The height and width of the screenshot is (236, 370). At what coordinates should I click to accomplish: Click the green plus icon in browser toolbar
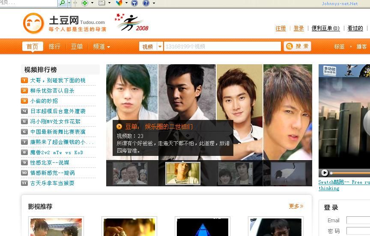[x=85, y=3]
